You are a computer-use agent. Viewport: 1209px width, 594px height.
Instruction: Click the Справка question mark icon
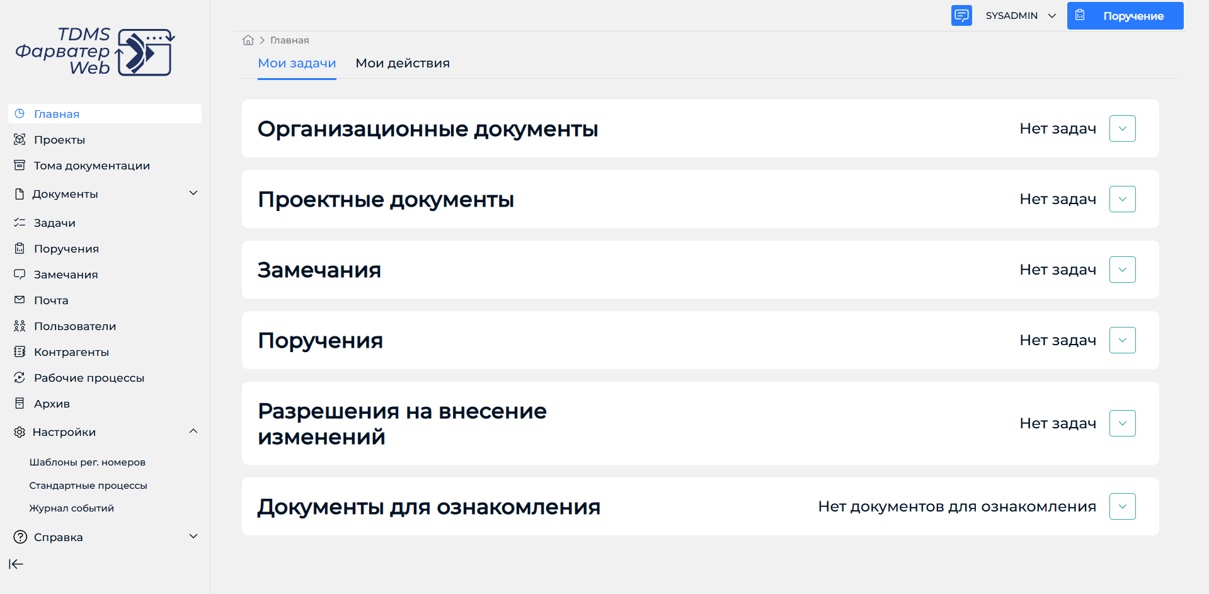[20, 537]
